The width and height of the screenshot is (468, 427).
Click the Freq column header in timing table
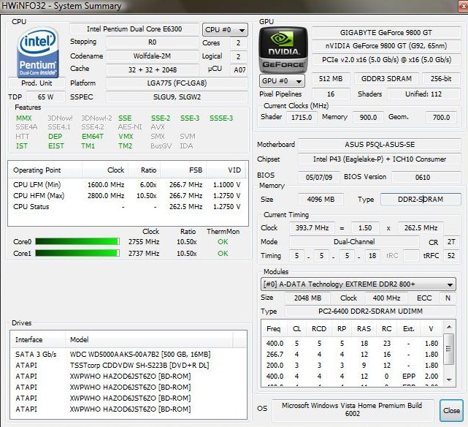(274, 329)
